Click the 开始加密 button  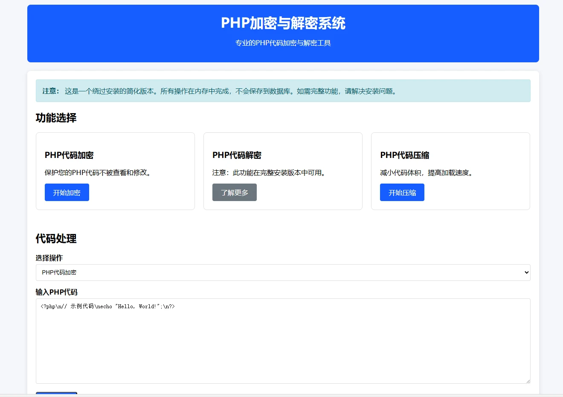(x=67, y=193)
